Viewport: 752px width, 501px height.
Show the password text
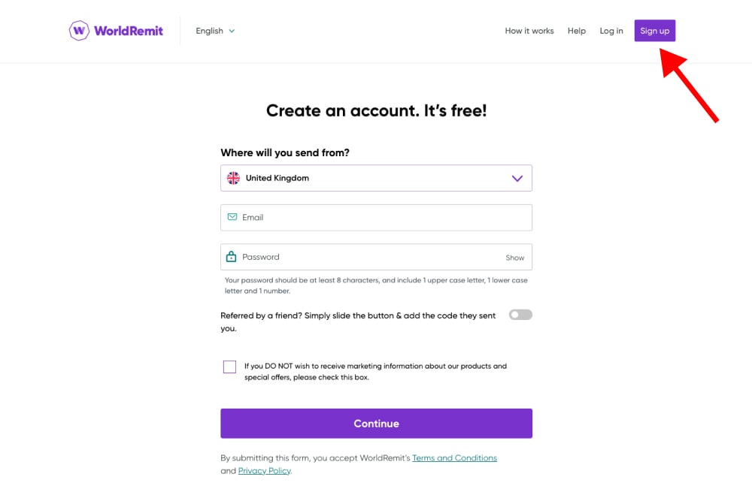(515, 258)
